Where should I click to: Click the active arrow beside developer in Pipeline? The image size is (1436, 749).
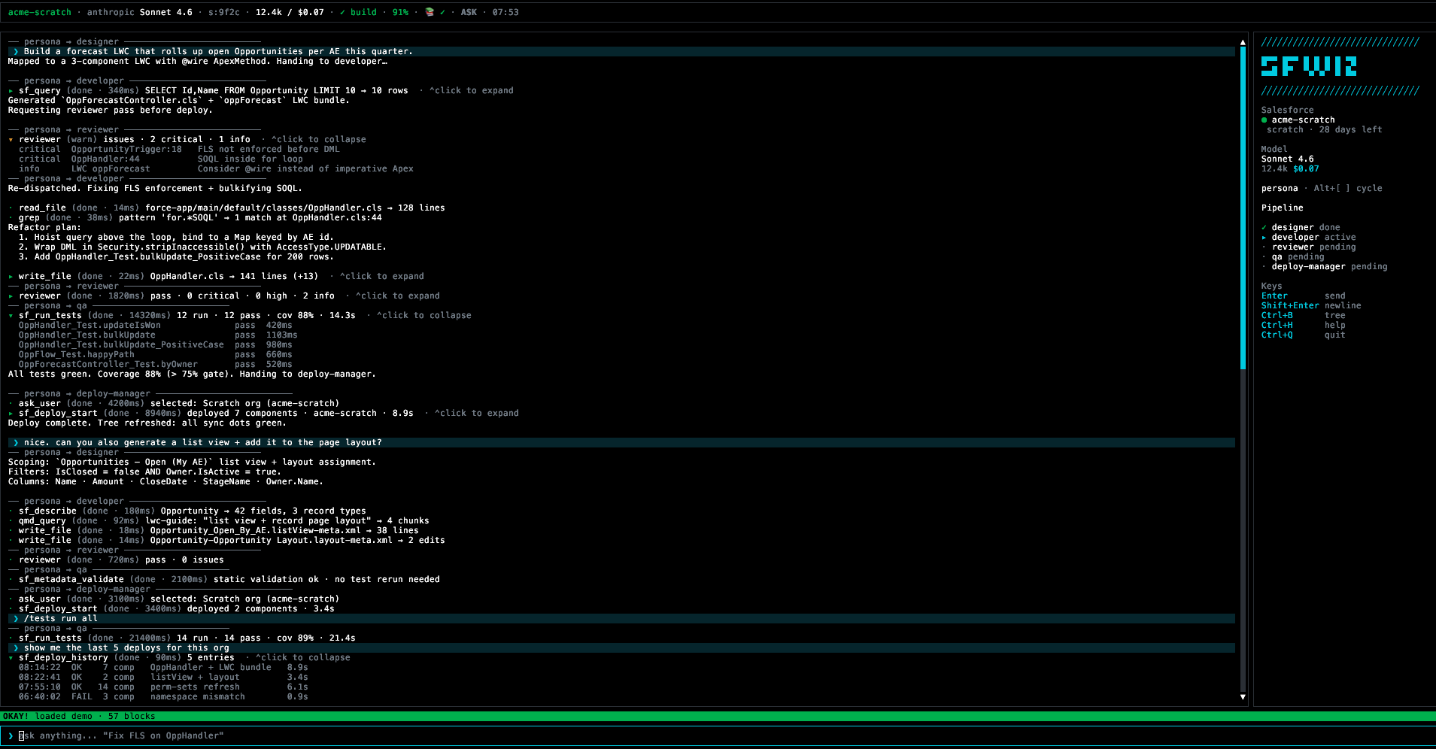[x=1264, y=237]
